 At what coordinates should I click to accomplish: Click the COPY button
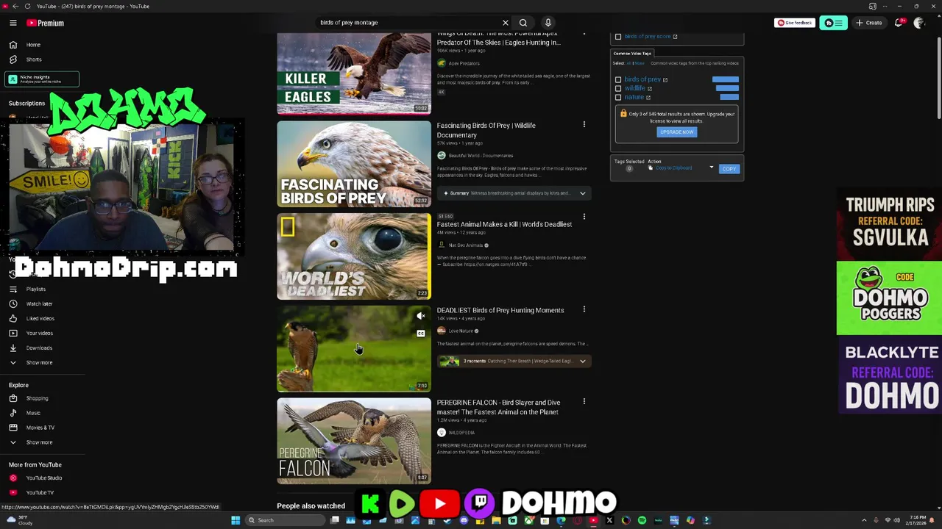point(729,169)
